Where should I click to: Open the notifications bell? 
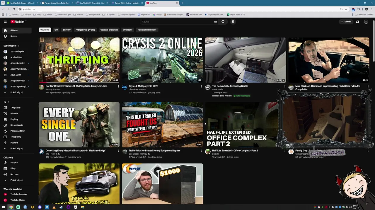click(357, 22)
